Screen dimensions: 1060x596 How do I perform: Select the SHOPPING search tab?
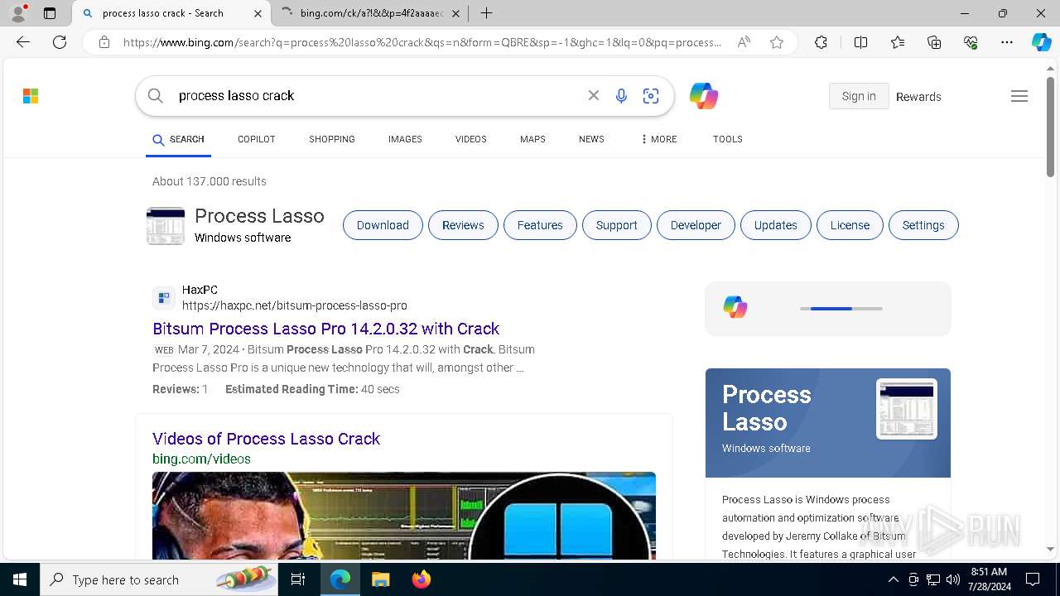pos(332,139)
